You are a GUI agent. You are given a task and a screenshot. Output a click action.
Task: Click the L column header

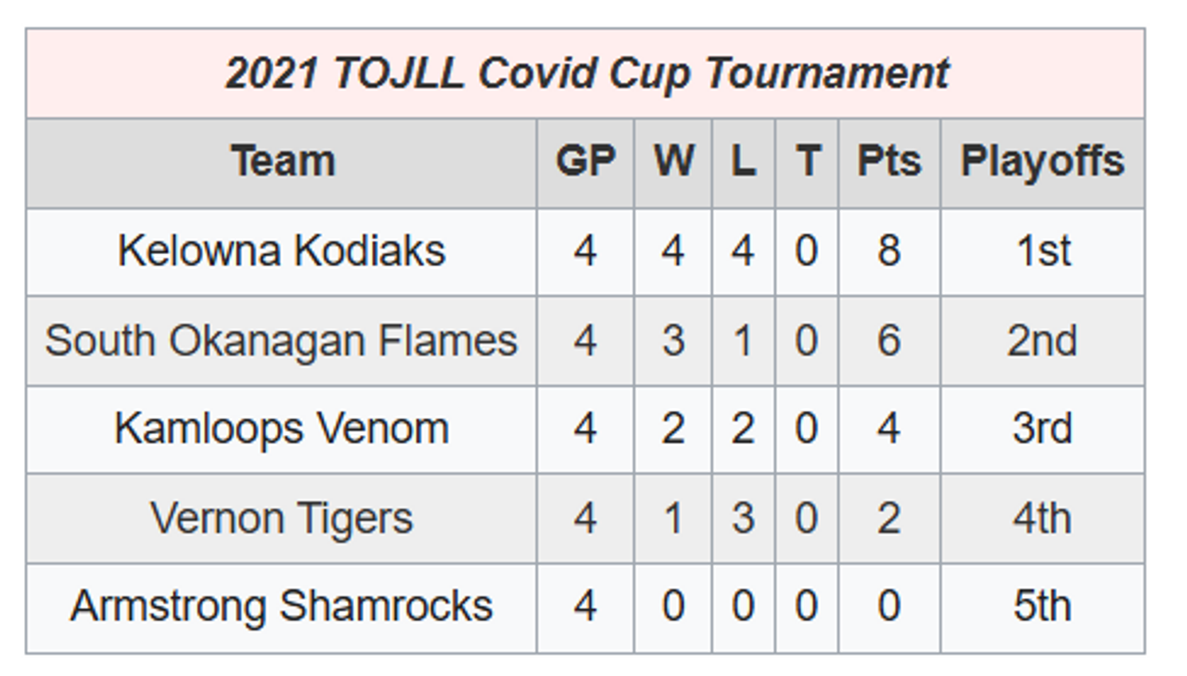pyautogui.click(x=743, y=161)
